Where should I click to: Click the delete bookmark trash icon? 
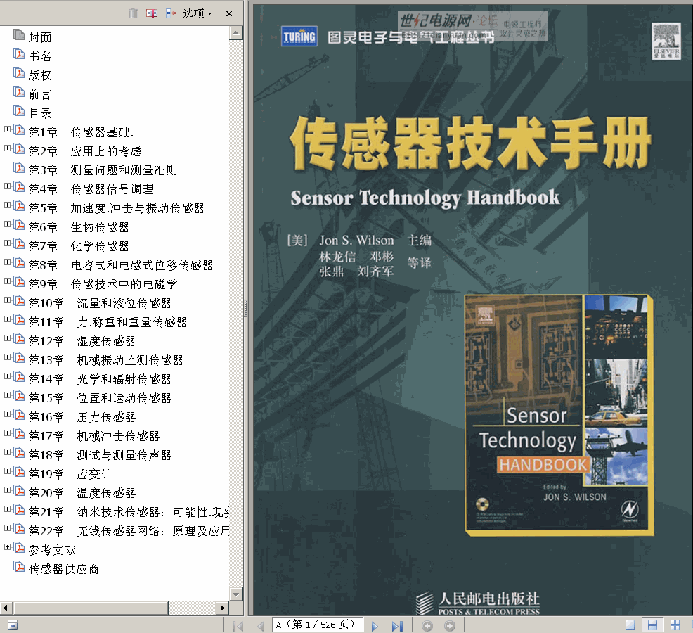[x=133, y=13]
